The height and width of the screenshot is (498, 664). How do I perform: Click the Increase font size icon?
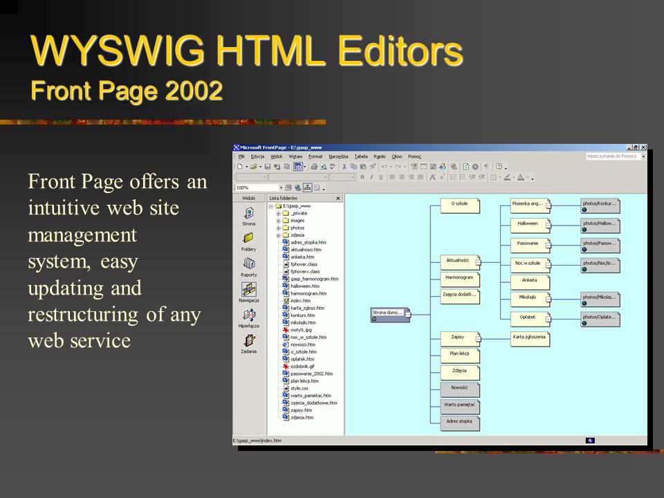click(432, 177)
